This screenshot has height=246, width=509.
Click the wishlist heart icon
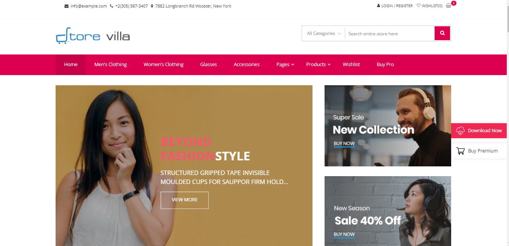(418, 6)
